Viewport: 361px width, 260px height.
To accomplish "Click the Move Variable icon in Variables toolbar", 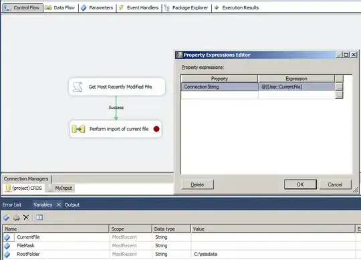I will 17,217.
